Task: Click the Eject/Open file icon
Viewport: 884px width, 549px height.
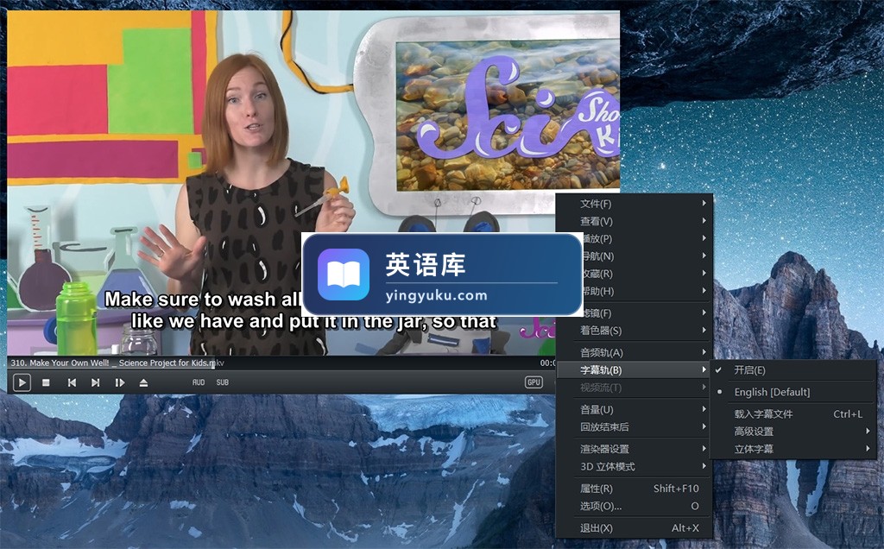Action: click(x=144, y=382)
